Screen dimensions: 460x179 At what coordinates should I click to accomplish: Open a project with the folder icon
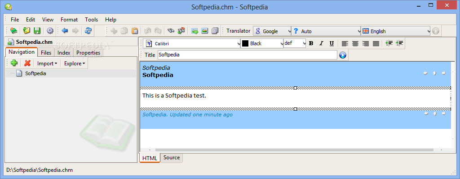pyautogui.click(x=27, y=31)
